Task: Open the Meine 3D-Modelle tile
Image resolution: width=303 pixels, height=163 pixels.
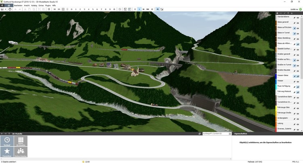Action: click(21, 141)
